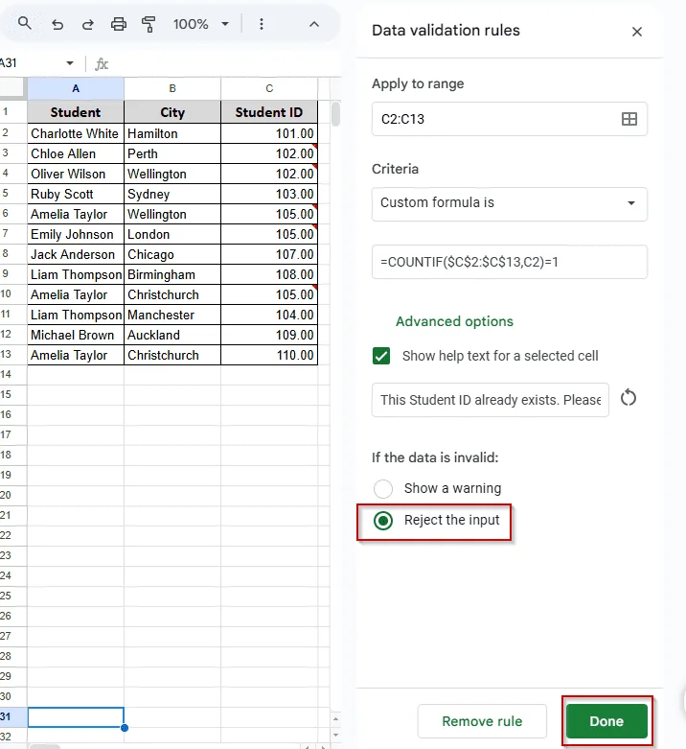Select the Reject the input radio option
This screenshot has width=686, height=749.
point(383,521)
